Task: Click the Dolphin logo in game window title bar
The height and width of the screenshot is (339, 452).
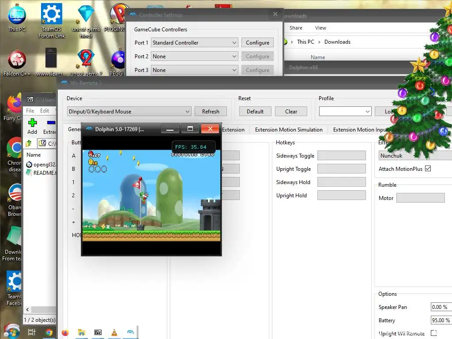Action: pyautogui.click(x=90, y=129)
